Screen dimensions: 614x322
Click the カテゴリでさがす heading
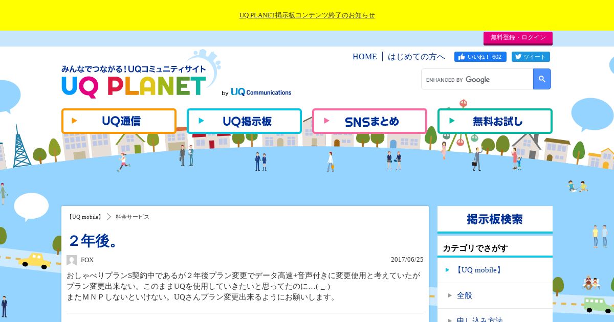point(475,248)
